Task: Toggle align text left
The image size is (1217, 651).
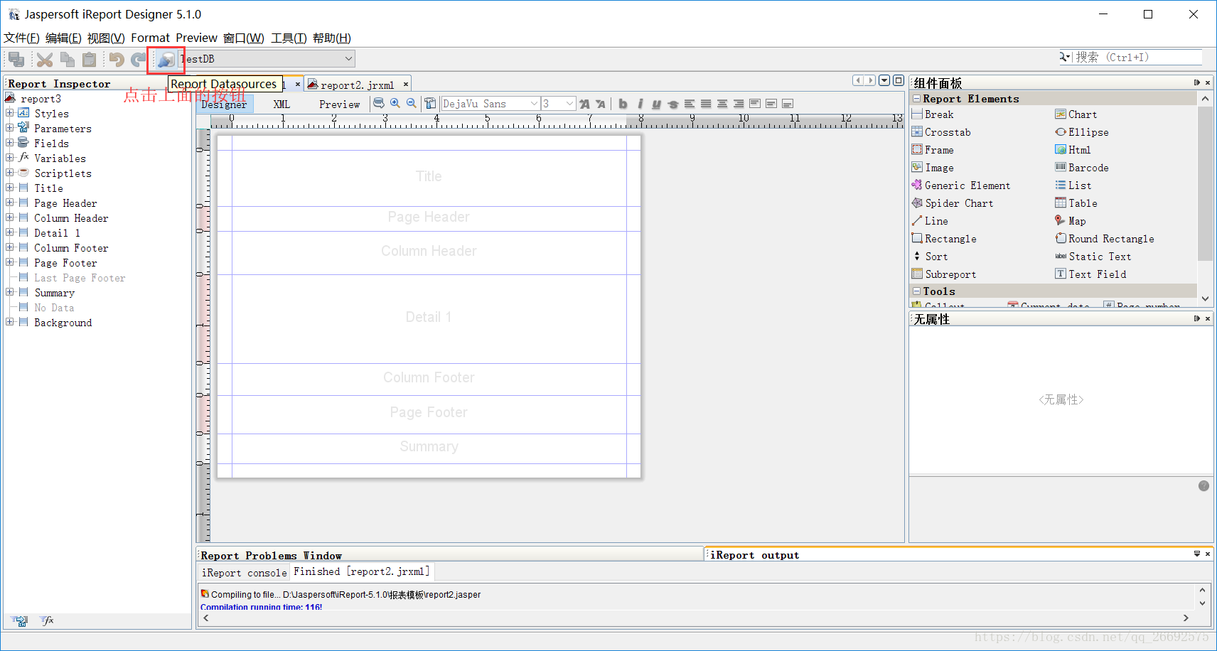Action: pos(690,104)
